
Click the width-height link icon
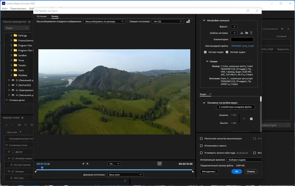[243, 119]
